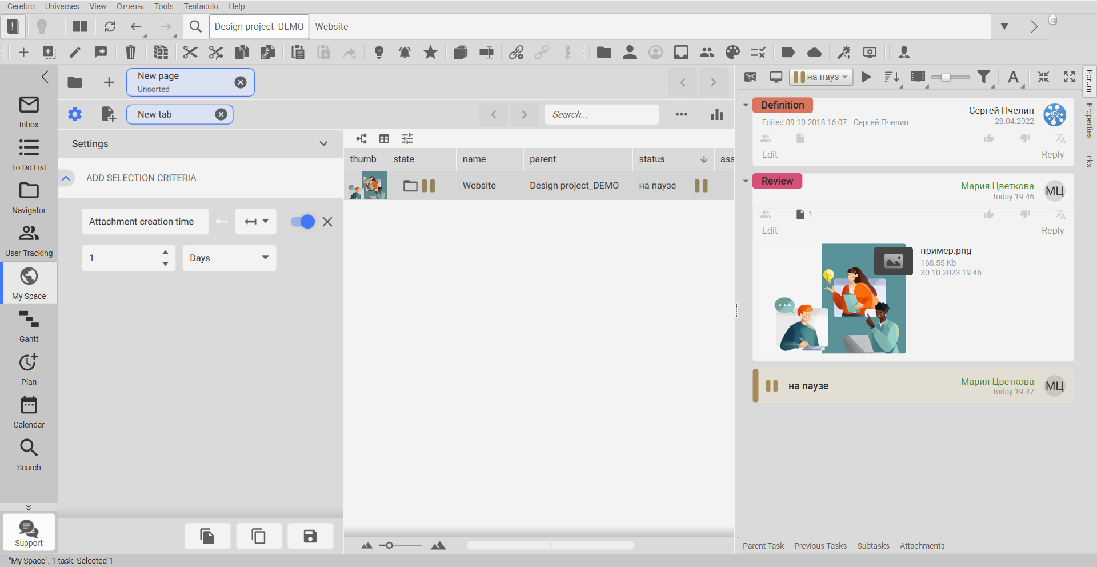The height and width of the screenshot is (567, 1097).
Task: Open the Support chat
Action: point(29,533)
